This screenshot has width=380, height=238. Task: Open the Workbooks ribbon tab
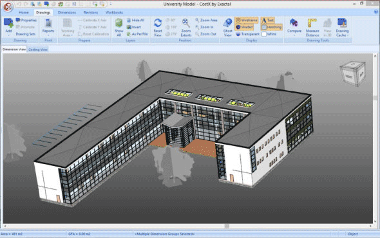click(114, 12)
